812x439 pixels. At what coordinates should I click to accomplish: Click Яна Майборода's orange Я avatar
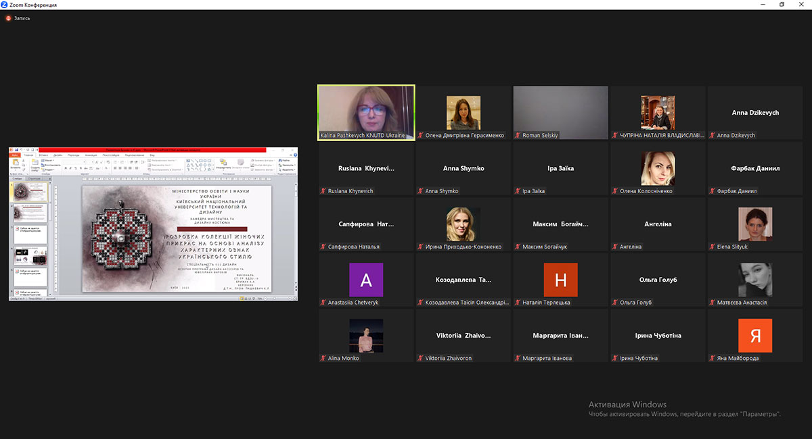tap(755, 336)
